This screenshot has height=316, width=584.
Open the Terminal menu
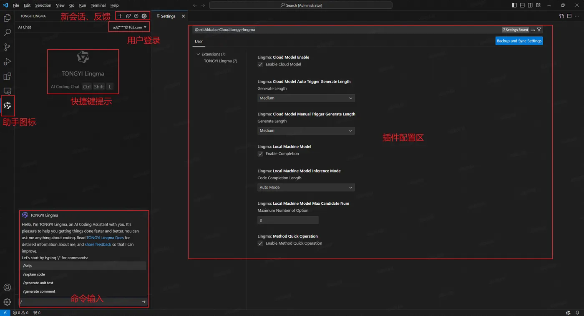click(98, 5)
